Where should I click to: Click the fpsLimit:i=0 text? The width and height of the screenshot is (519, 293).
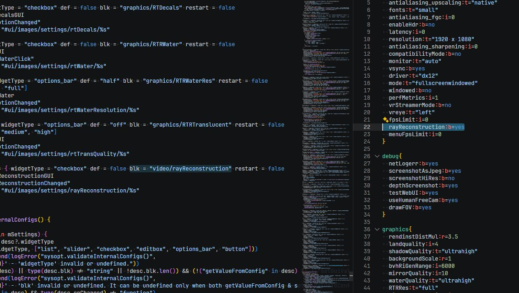(408, 120)
